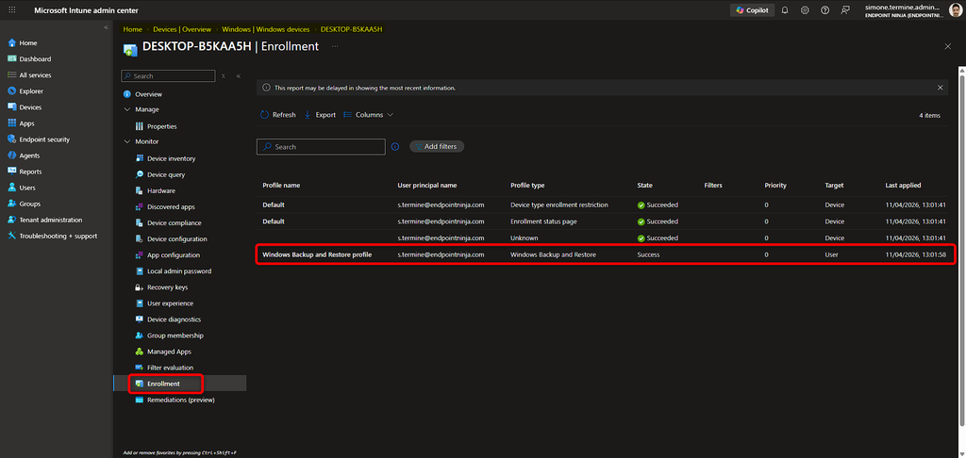Open the more options ellipsis beside the title
This screenshot has height=458, width=966.
[335, 46]
